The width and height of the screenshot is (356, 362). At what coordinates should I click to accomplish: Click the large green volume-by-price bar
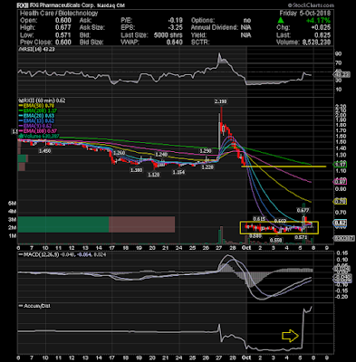click(63, 224)
